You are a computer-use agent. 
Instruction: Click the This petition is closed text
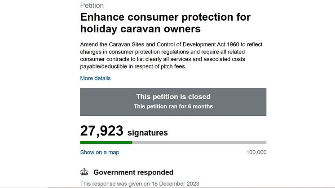point(173,96)
